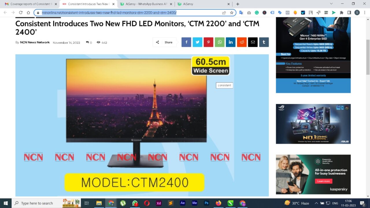The image size is (370, 208).
Task: Share the article on LinkedIn
Action: pos(231,42)
